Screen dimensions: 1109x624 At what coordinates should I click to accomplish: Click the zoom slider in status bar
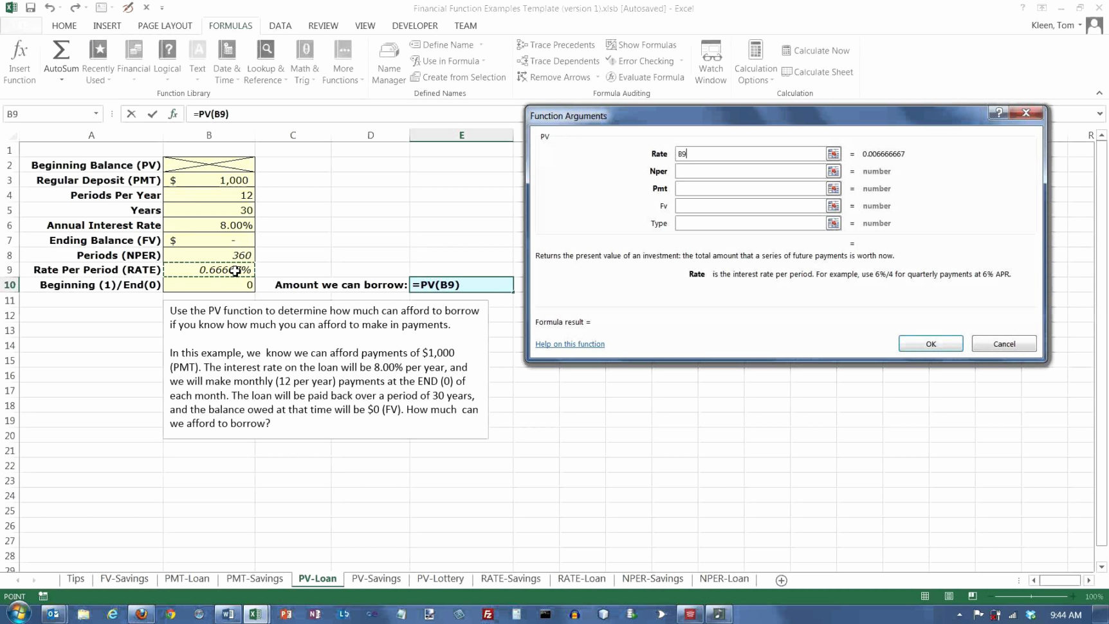tap(1031, 596)
